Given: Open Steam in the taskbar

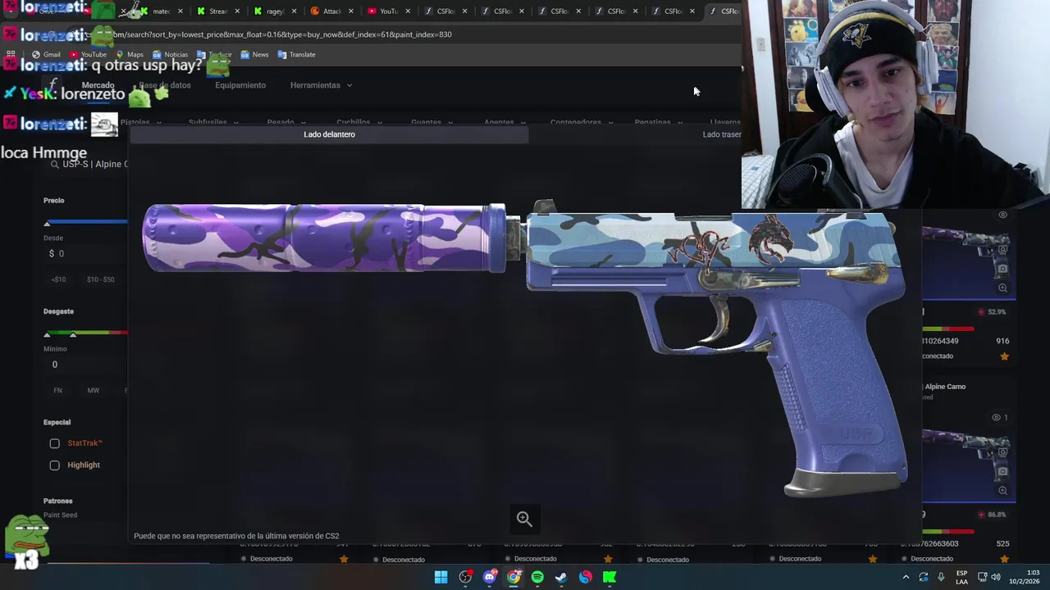Looking at the screenshot, I should [561, 578].
